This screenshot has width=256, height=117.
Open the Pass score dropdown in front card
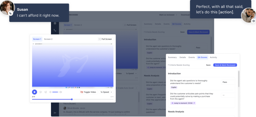228,82
